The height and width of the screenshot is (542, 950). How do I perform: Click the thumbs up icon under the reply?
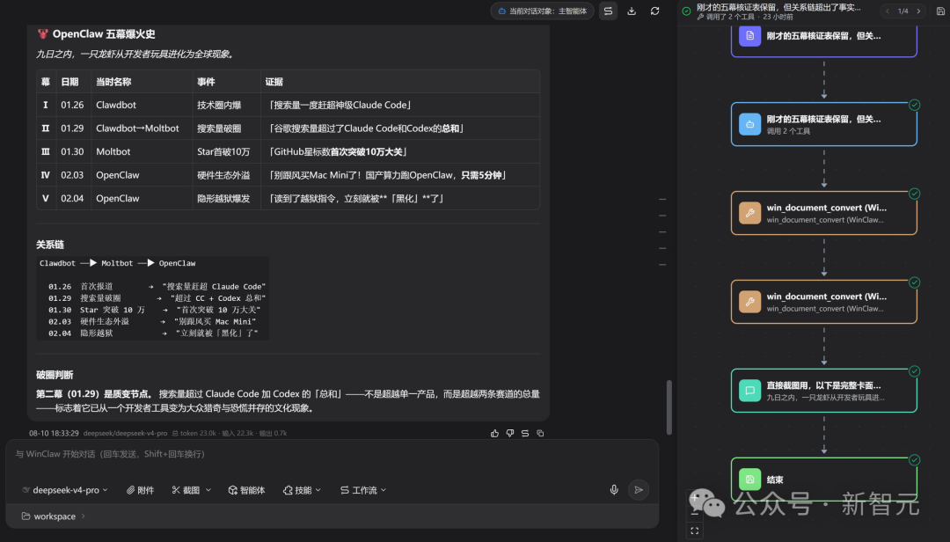pos(494,433)
